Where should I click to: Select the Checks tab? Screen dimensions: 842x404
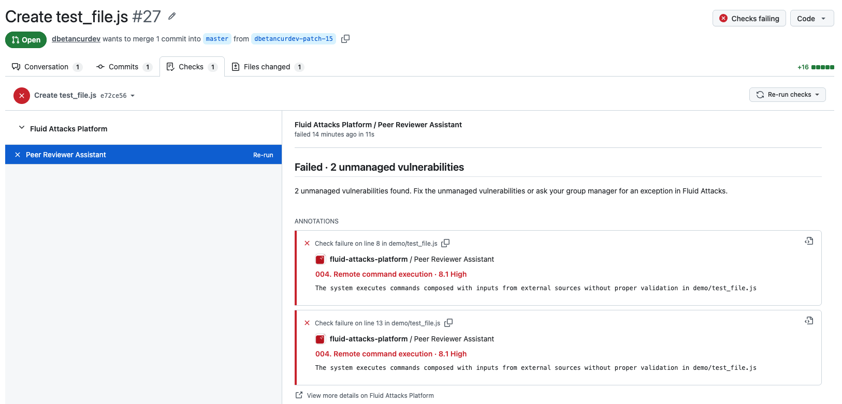192,67
